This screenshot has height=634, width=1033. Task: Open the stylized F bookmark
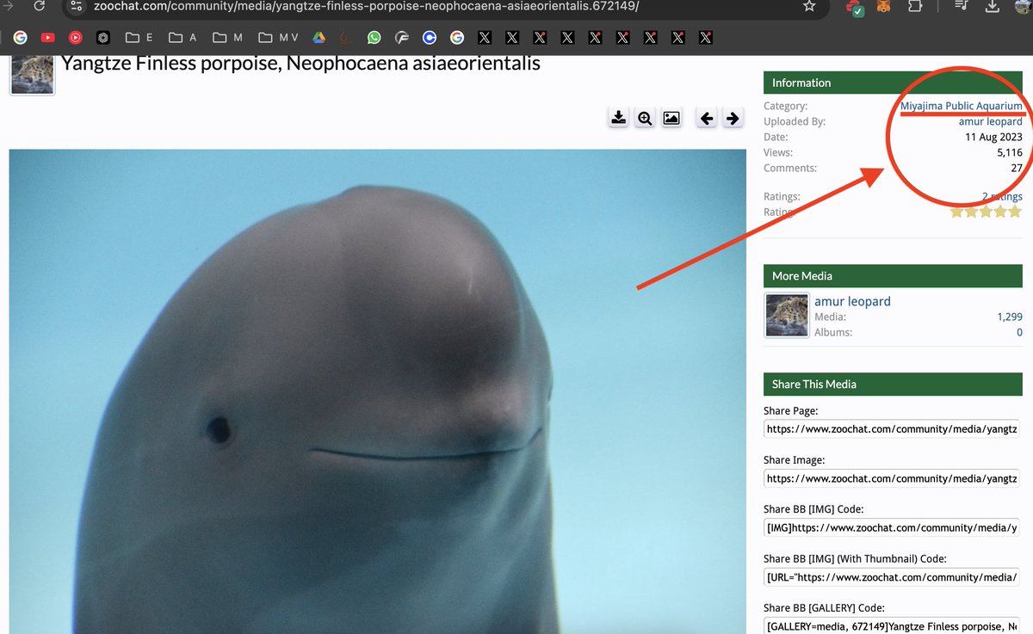click(x=401, y=38)
